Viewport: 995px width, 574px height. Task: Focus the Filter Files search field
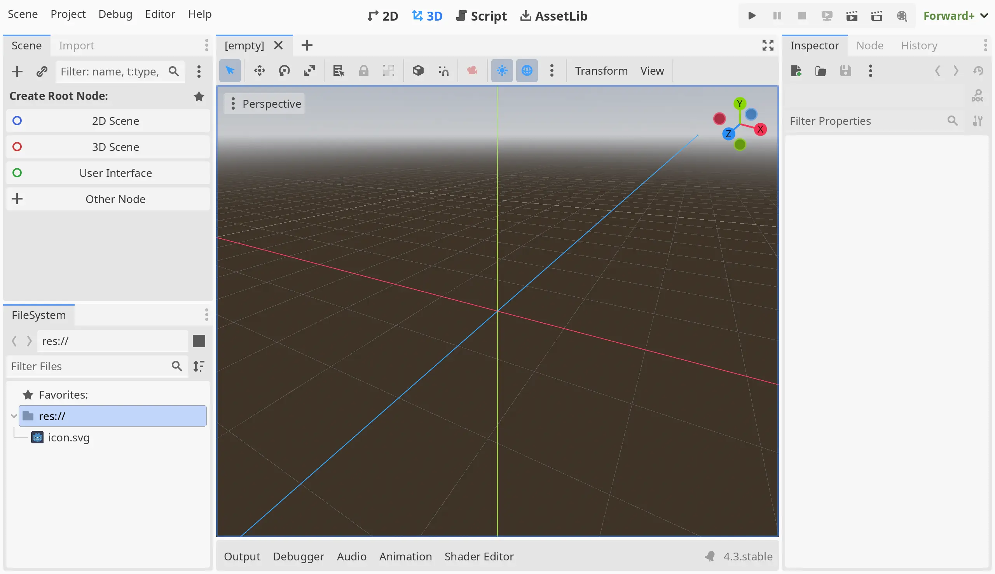click(97, 366)
